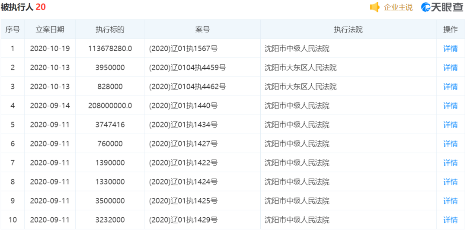Click the 立案日期 column header
This screenshot has height=230, width=467.
(x=50, y=29)
